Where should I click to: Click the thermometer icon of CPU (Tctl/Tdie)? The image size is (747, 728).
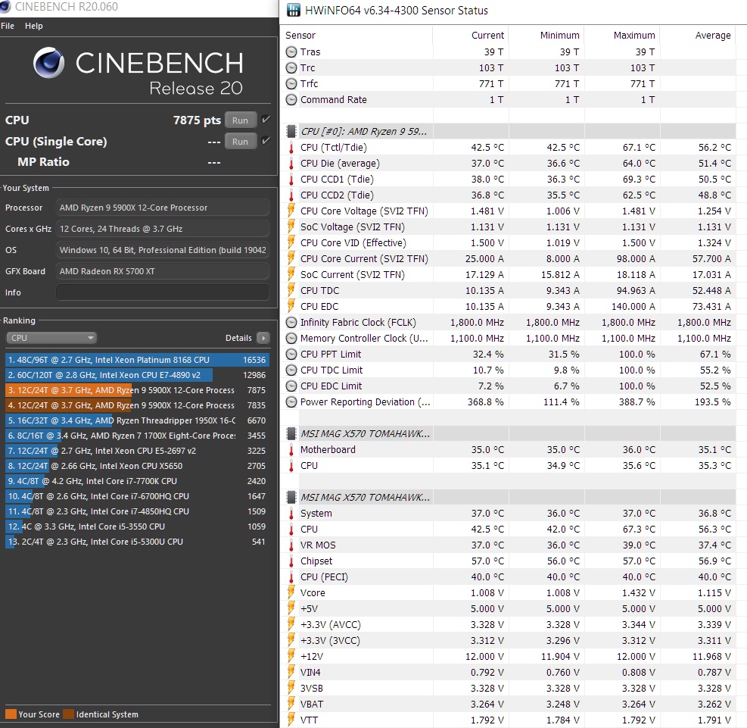291,147
